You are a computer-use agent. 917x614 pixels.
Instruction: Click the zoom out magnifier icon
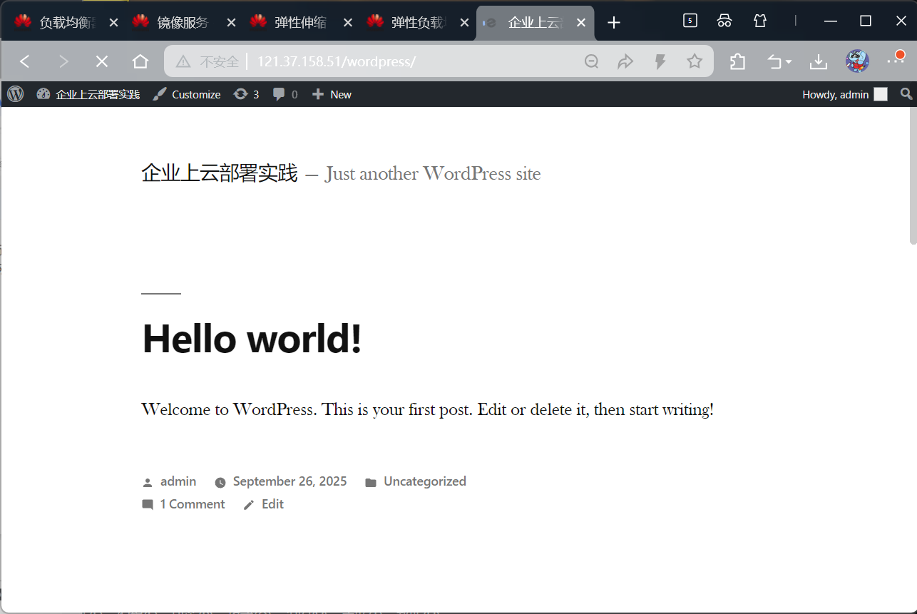tap(591, 62)
